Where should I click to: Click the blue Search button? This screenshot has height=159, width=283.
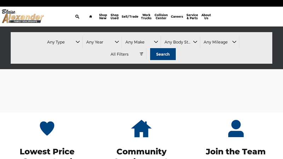tap(163, 54)
